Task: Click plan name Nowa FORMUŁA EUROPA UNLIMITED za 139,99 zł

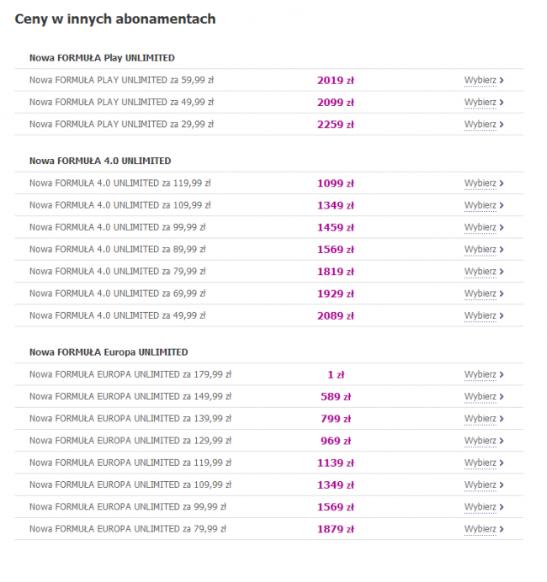Action: [x=130, y=419]
